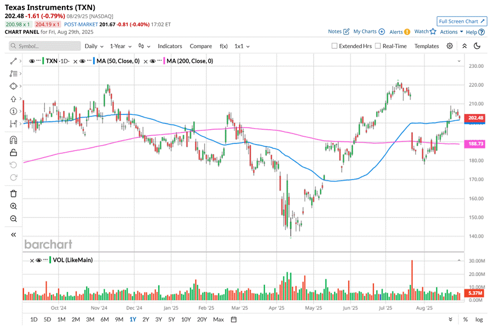494x328 pixels.
Task: Select the numbered circle marker tool
Action: 13,111
